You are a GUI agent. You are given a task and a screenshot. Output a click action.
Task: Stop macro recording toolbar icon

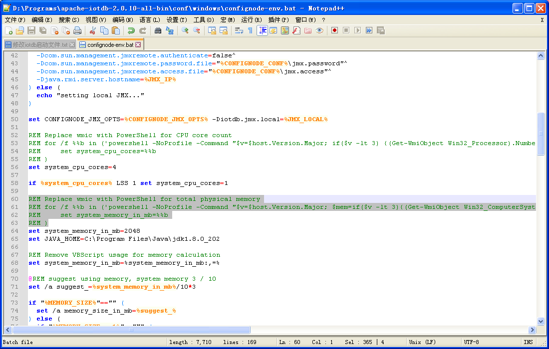tap(346, 31)
